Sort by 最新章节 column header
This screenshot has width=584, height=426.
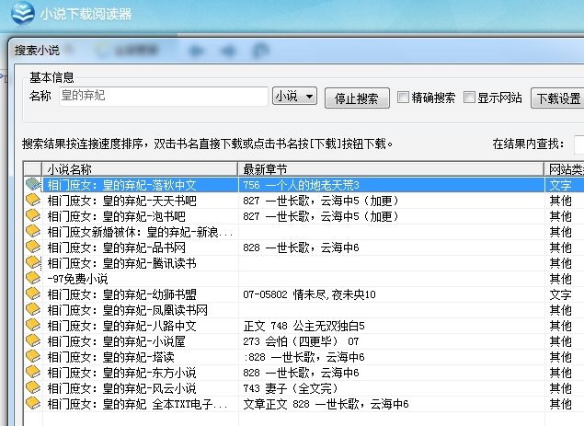(x=390, y=169)
